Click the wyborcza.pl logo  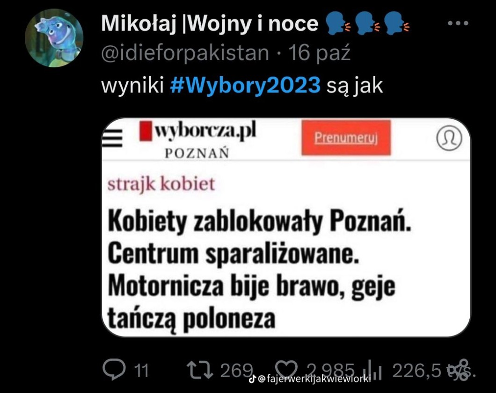197,131
